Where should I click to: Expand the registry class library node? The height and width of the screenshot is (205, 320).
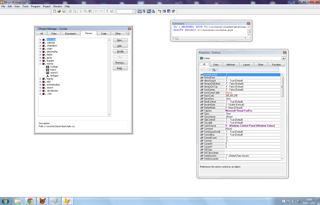tap(40, 79)
